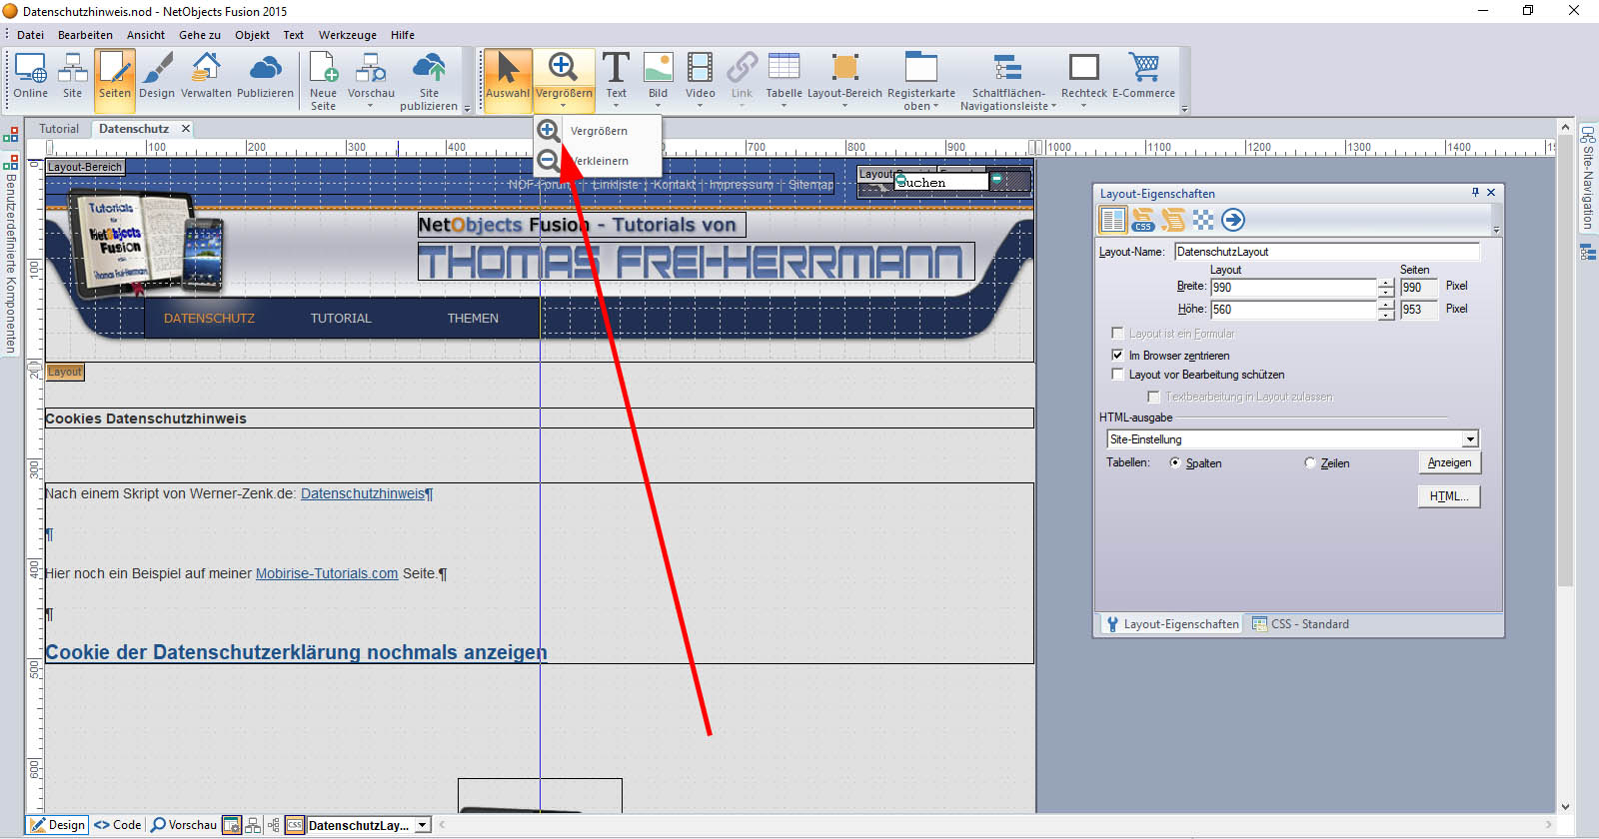Screen dimensions: 1599x839
Task: Choose Verkleinern from the zoom menu
Action: coord(598,161)
